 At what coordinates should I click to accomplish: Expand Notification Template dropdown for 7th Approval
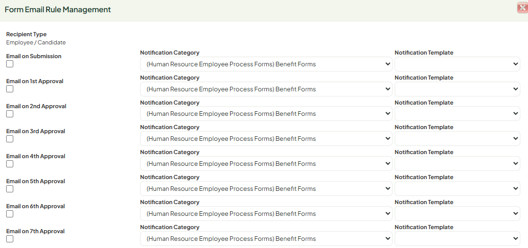457,239
